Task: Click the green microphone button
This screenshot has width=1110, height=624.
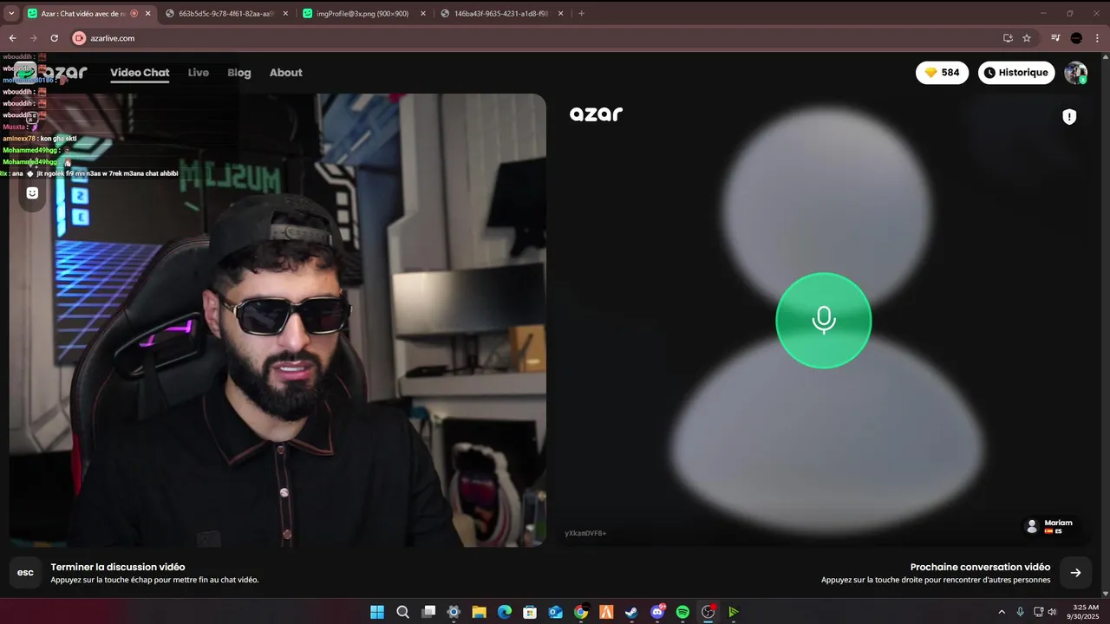Action: [x=823, y=321]
